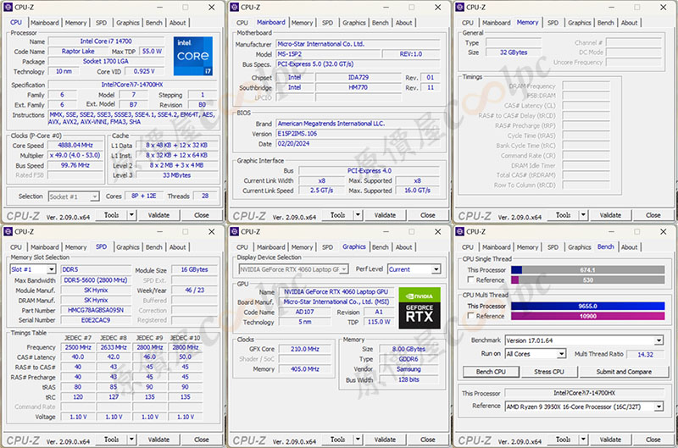Click the This Processor single thread bar 674.1
This screenshot has width=678, height=448.
click(x=587, y=270)
